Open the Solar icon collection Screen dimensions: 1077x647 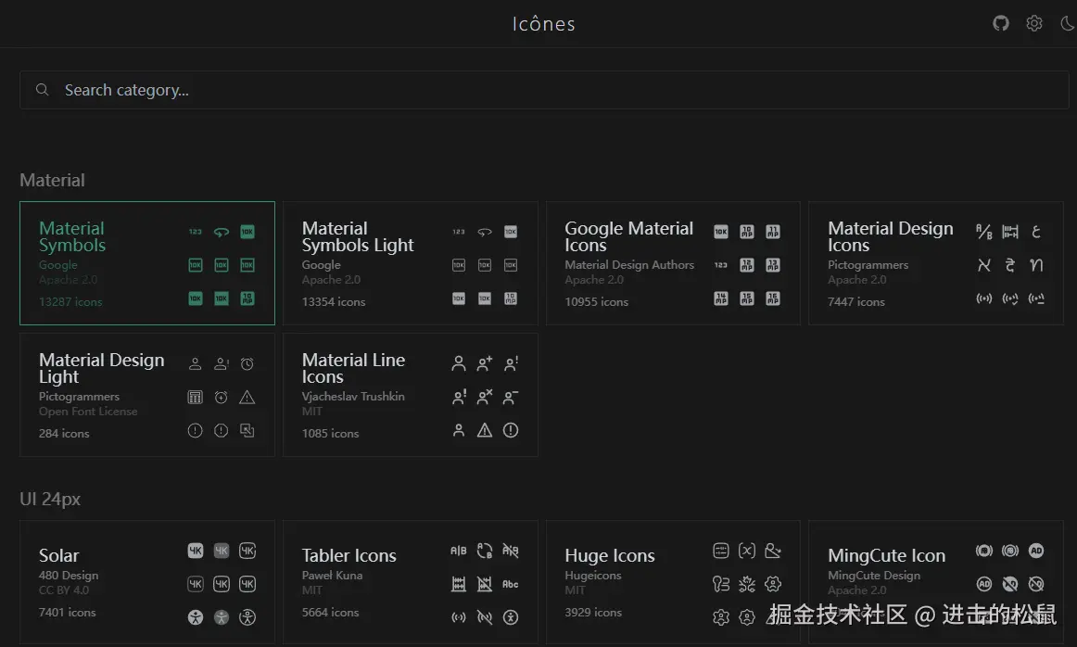[147, 582]
